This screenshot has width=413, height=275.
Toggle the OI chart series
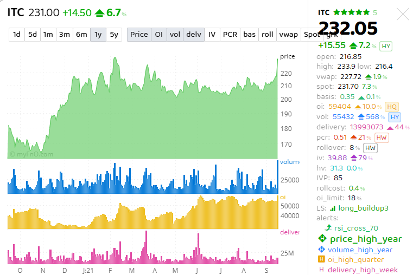tap(159, 35)
